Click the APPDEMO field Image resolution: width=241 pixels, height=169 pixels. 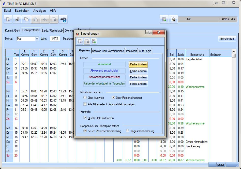coord(228,19)
